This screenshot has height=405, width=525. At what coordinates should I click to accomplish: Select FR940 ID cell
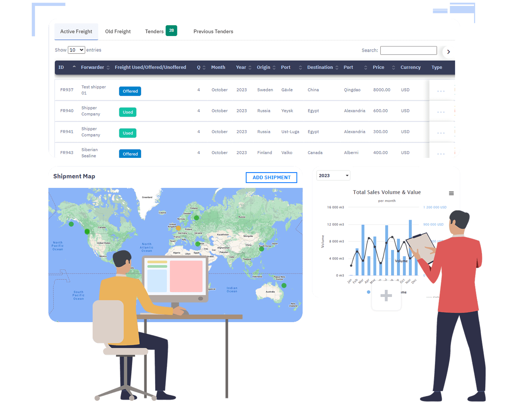pos(67,111)
